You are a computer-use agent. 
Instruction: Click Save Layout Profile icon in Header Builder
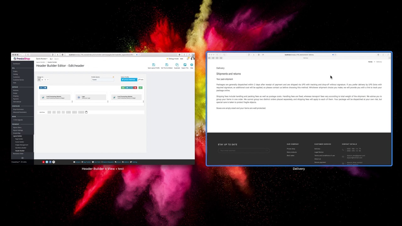click(154, 65)
